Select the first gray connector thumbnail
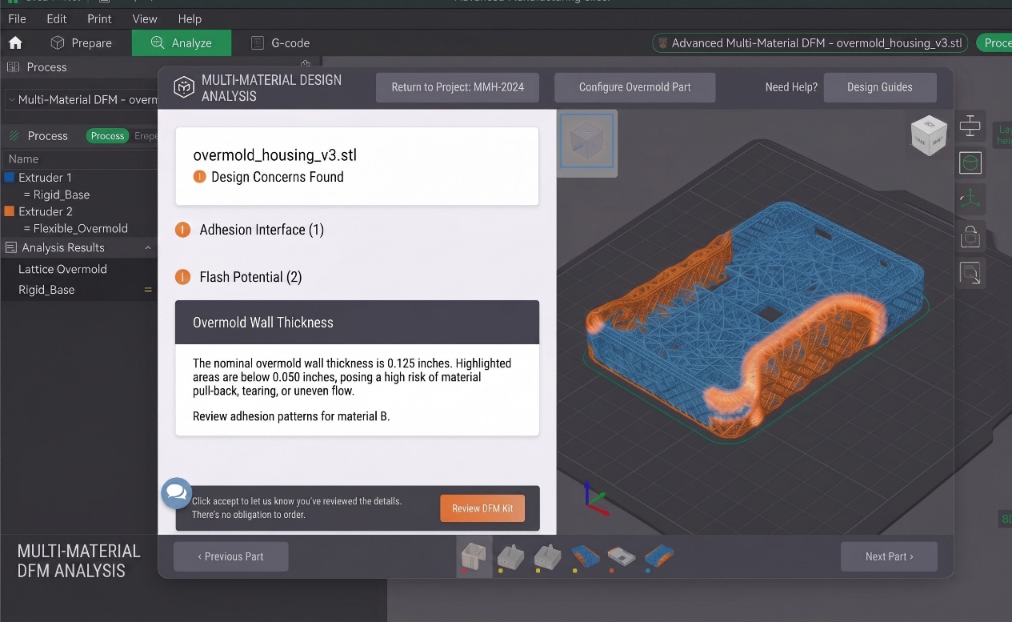Viewport: 1012px width, 622px height. pyautogui.click(x=510, y=556)
